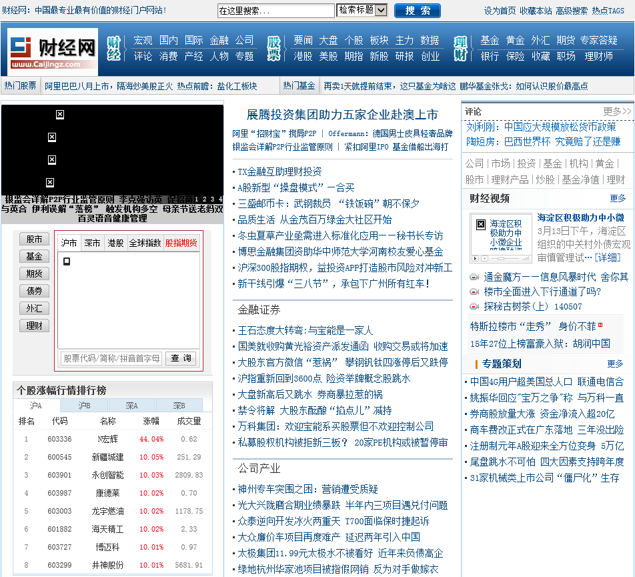Click the 搜索 button
The width and height of the screenshot is (635, 577).
click(417, 11)
